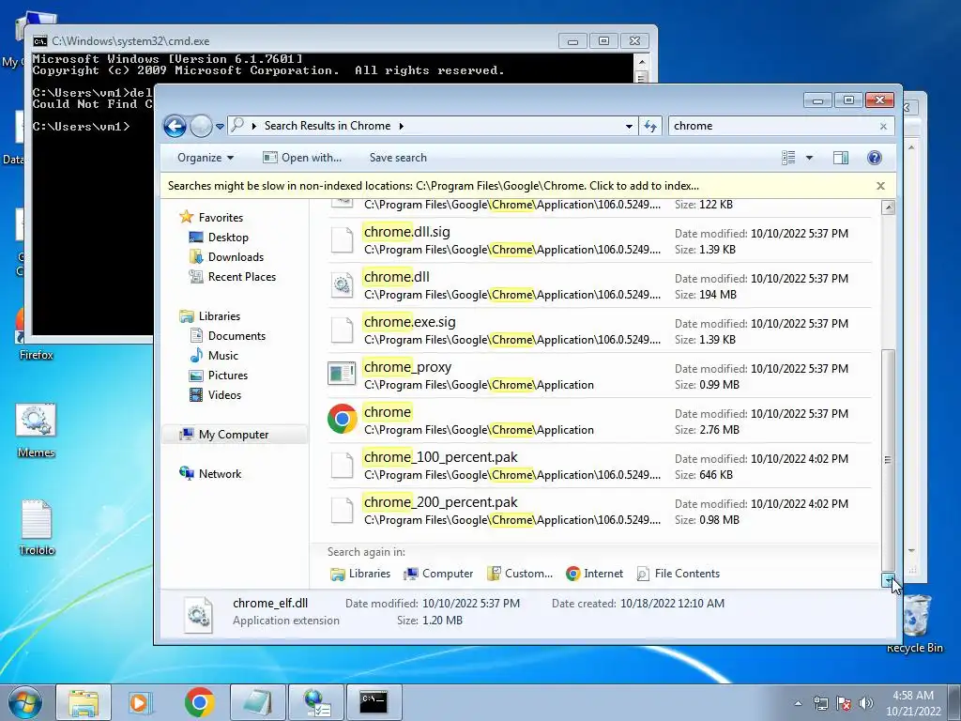Image resolution: width=961 pixels, height=721 pixels.
Task: Click Open with... in the toolbar
Action: 302,158
